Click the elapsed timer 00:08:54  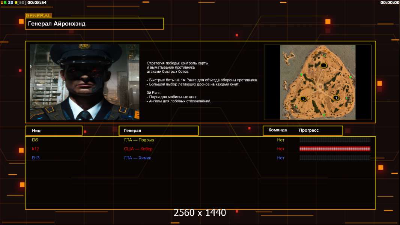point(37,3)
